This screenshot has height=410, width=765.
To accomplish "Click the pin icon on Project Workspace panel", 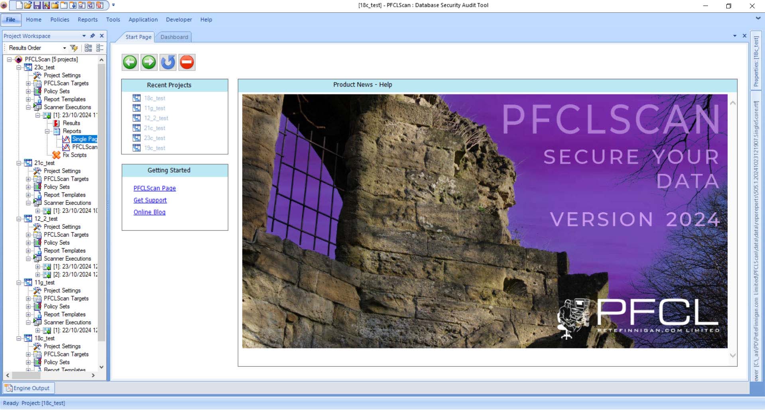I will 92,36.
